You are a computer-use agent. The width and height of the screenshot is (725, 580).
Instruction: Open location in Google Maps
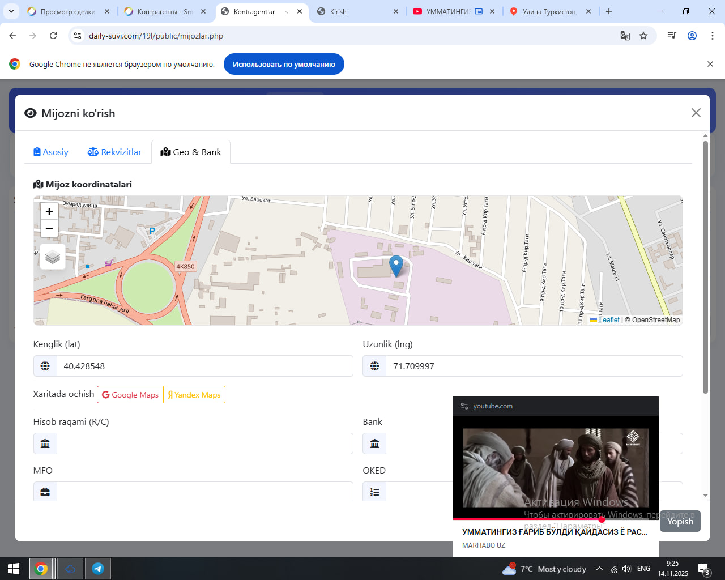coord(130,395)
